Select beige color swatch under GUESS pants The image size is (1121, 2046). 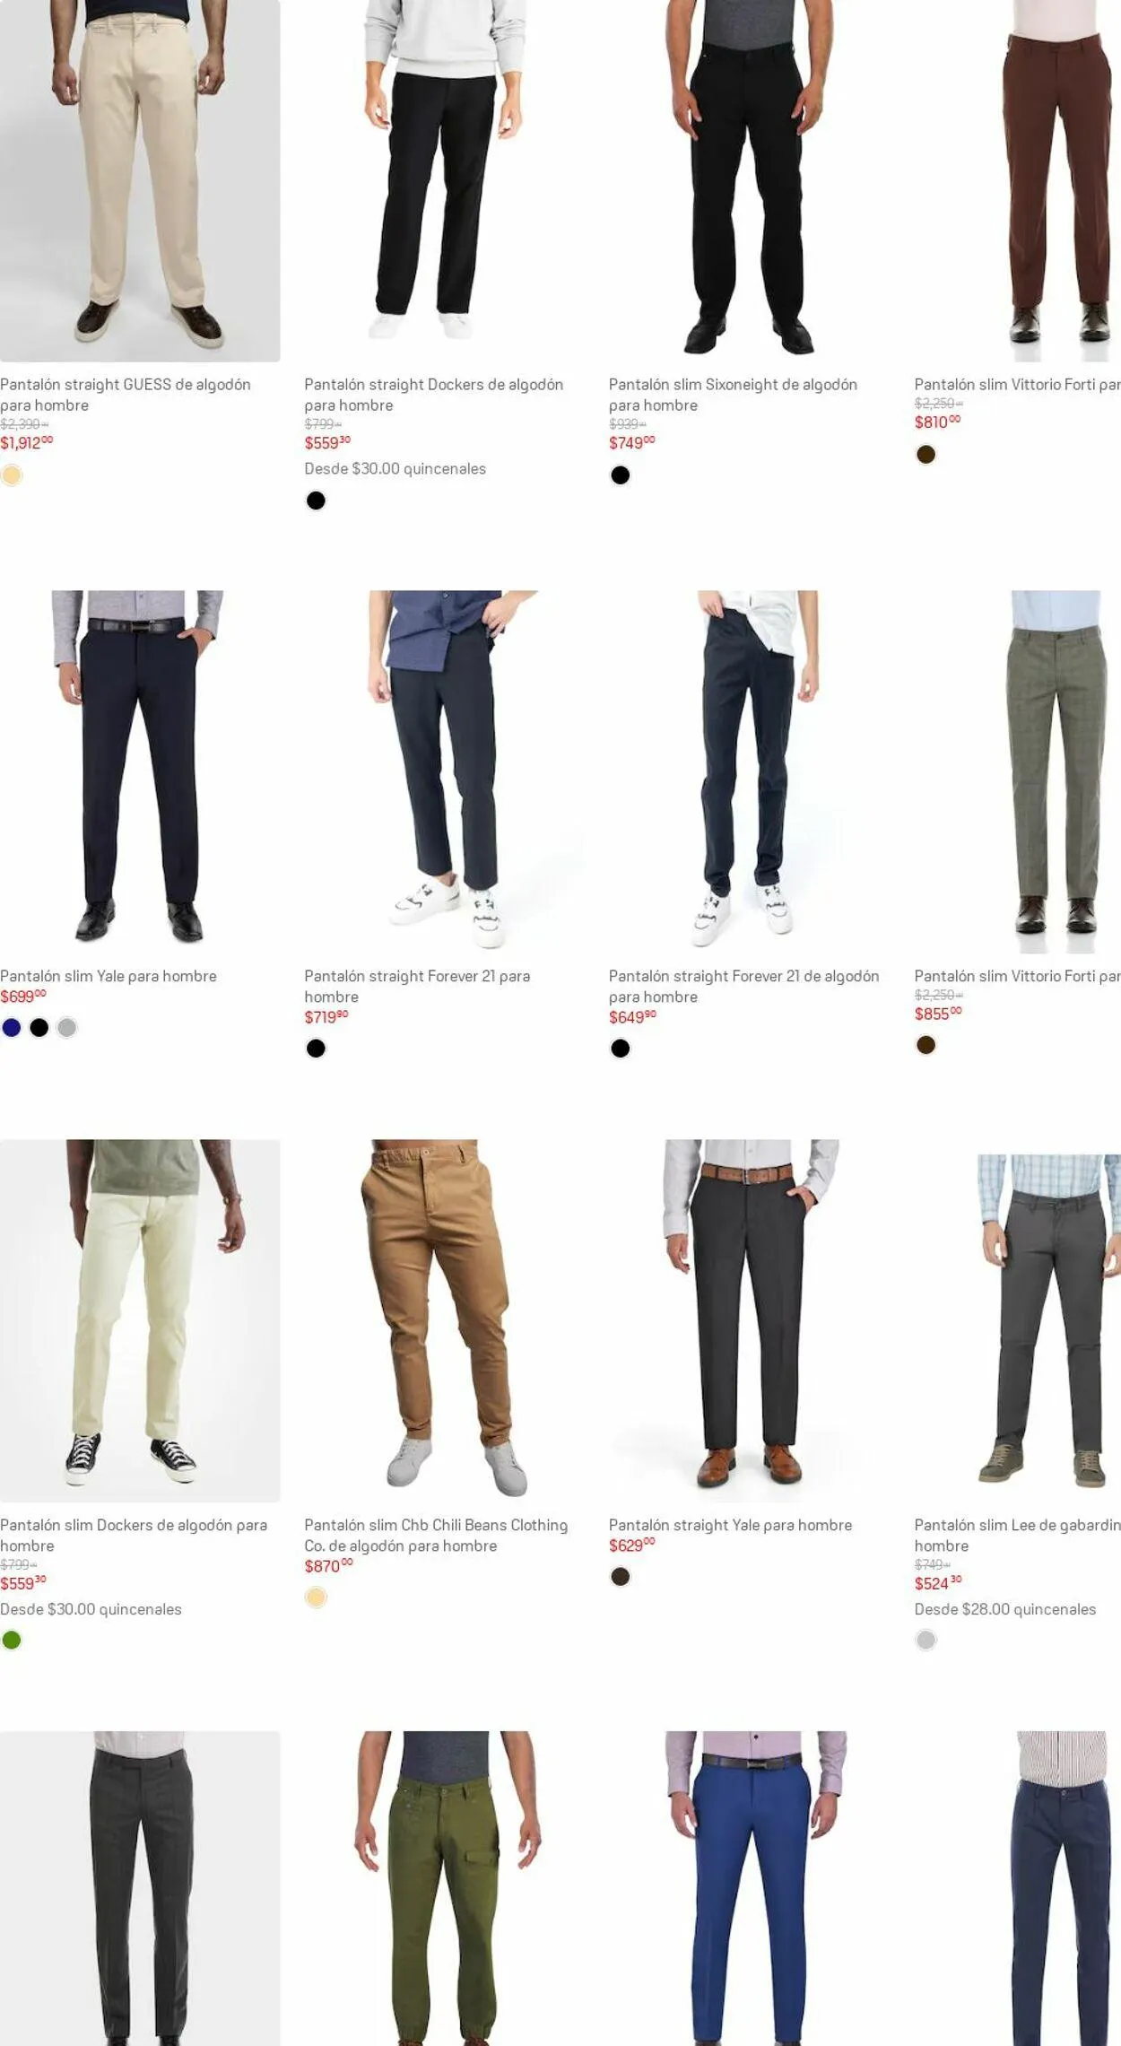12,475
